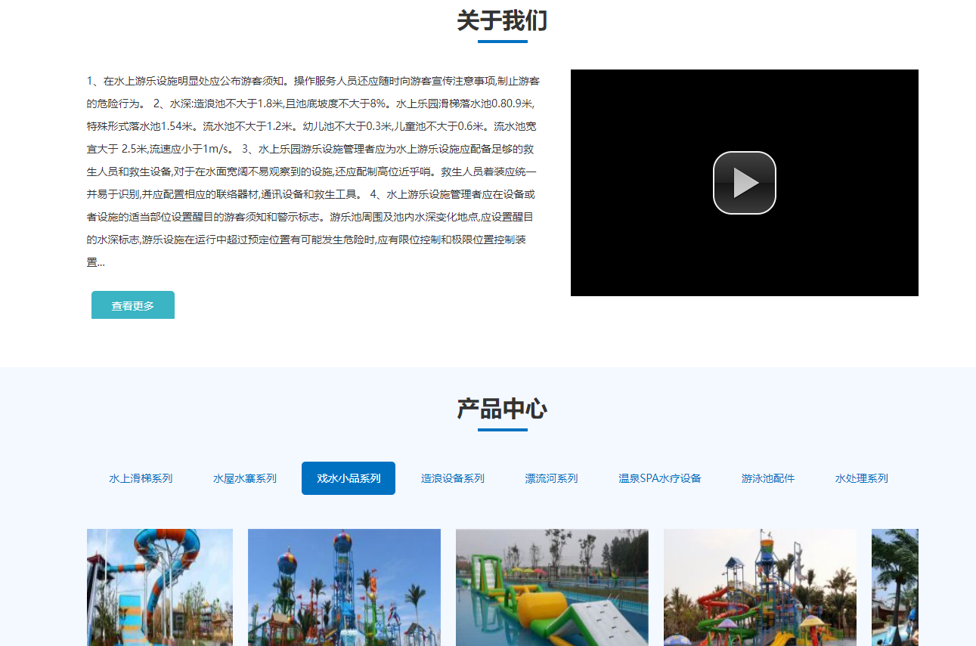Click the partially visible palm tree thumbnail
Viewport: 976px width, 646px height.
tap(895, 587)
